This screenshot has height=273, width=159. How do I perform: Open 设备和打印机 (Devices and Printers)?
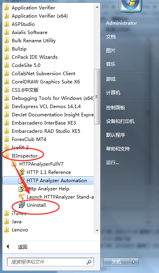pyautogui.click(x=120, y=121)
